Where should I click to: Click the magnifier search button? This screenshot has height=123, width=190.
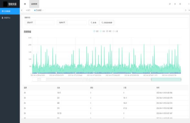click(x=94, y=23)
